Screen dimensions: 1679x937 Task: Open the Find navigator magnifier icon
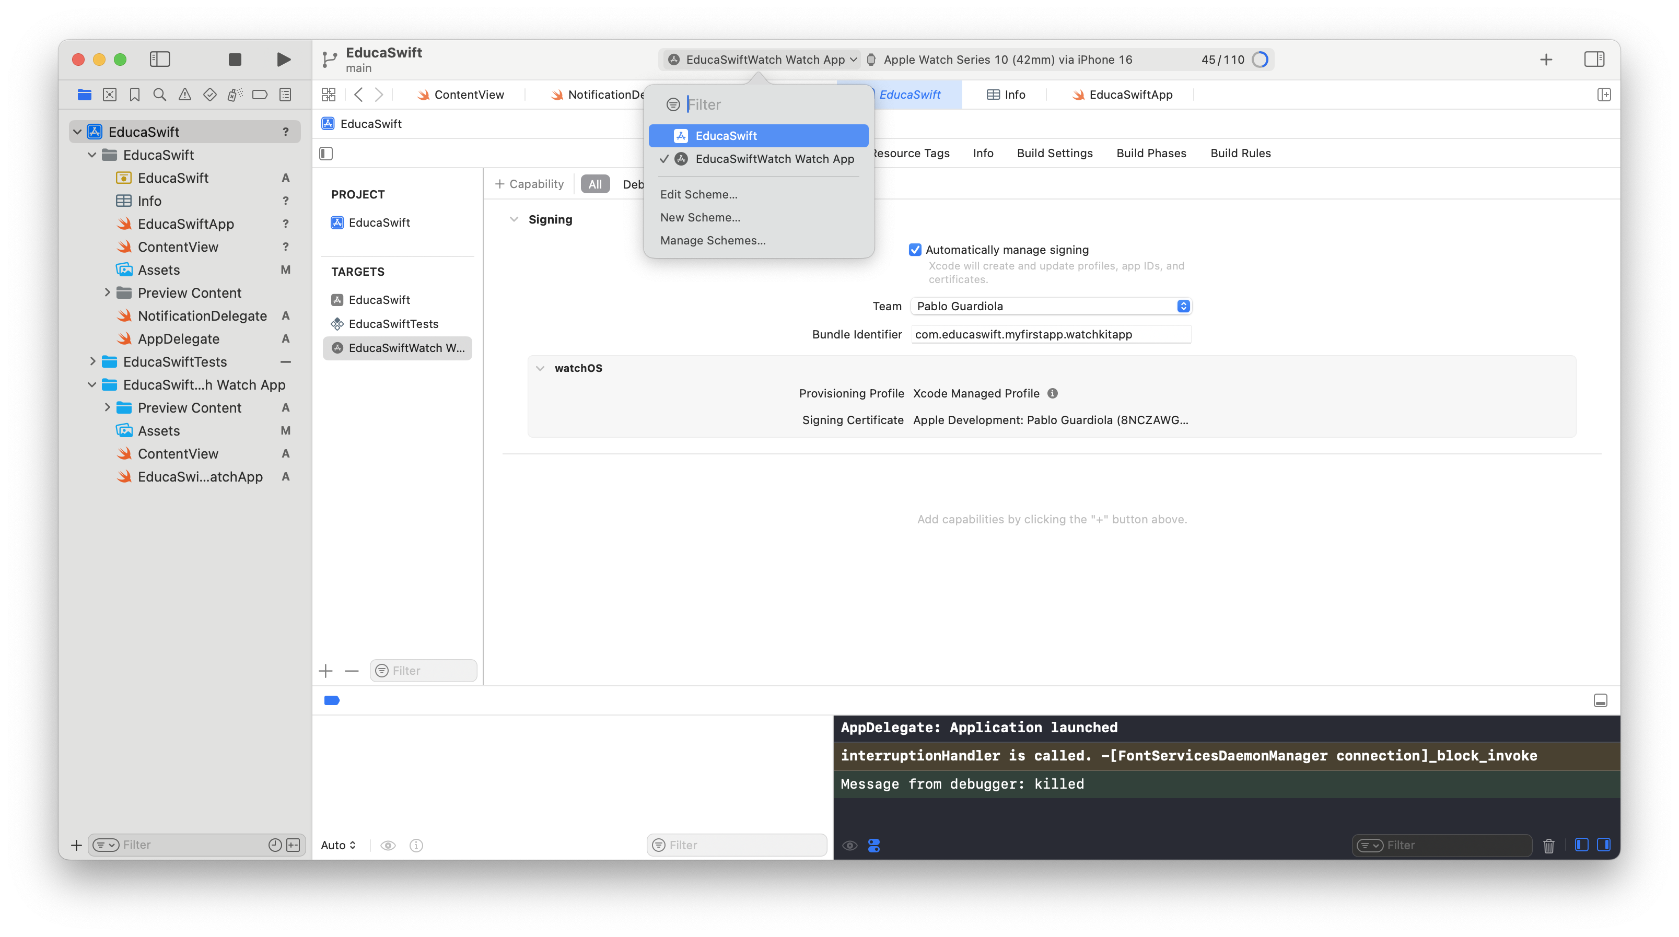coord(159,95)
